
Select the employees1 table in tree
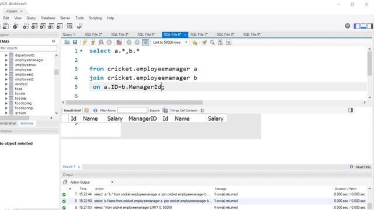tap(24, 75)
